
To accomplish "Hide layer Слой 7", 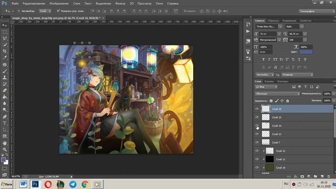I will (257, 142).
